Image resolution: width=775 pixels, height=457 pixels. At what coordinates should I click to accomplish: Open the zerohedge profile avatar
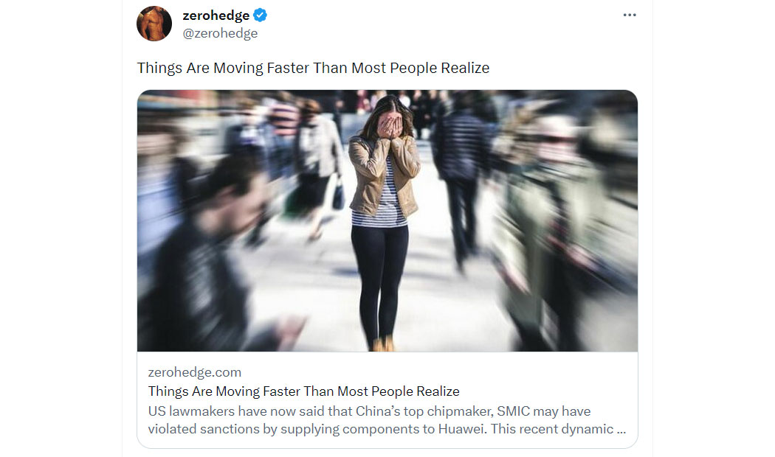pos(154,23)
